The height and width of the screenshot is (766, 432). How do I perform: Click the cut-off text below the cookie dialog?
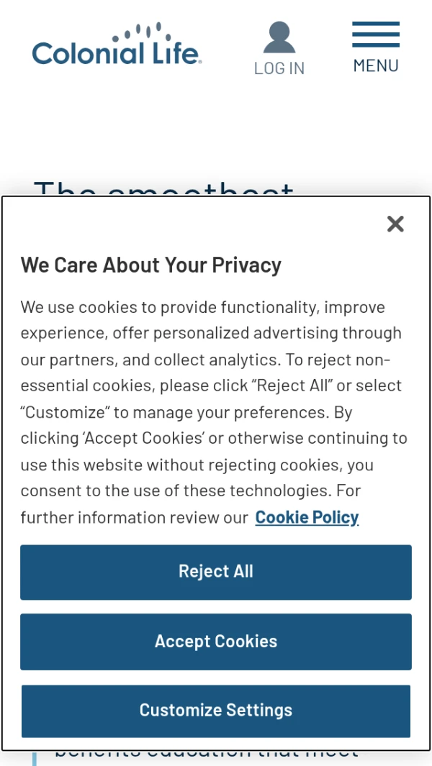pyautogui.click(x=206, y=755)
